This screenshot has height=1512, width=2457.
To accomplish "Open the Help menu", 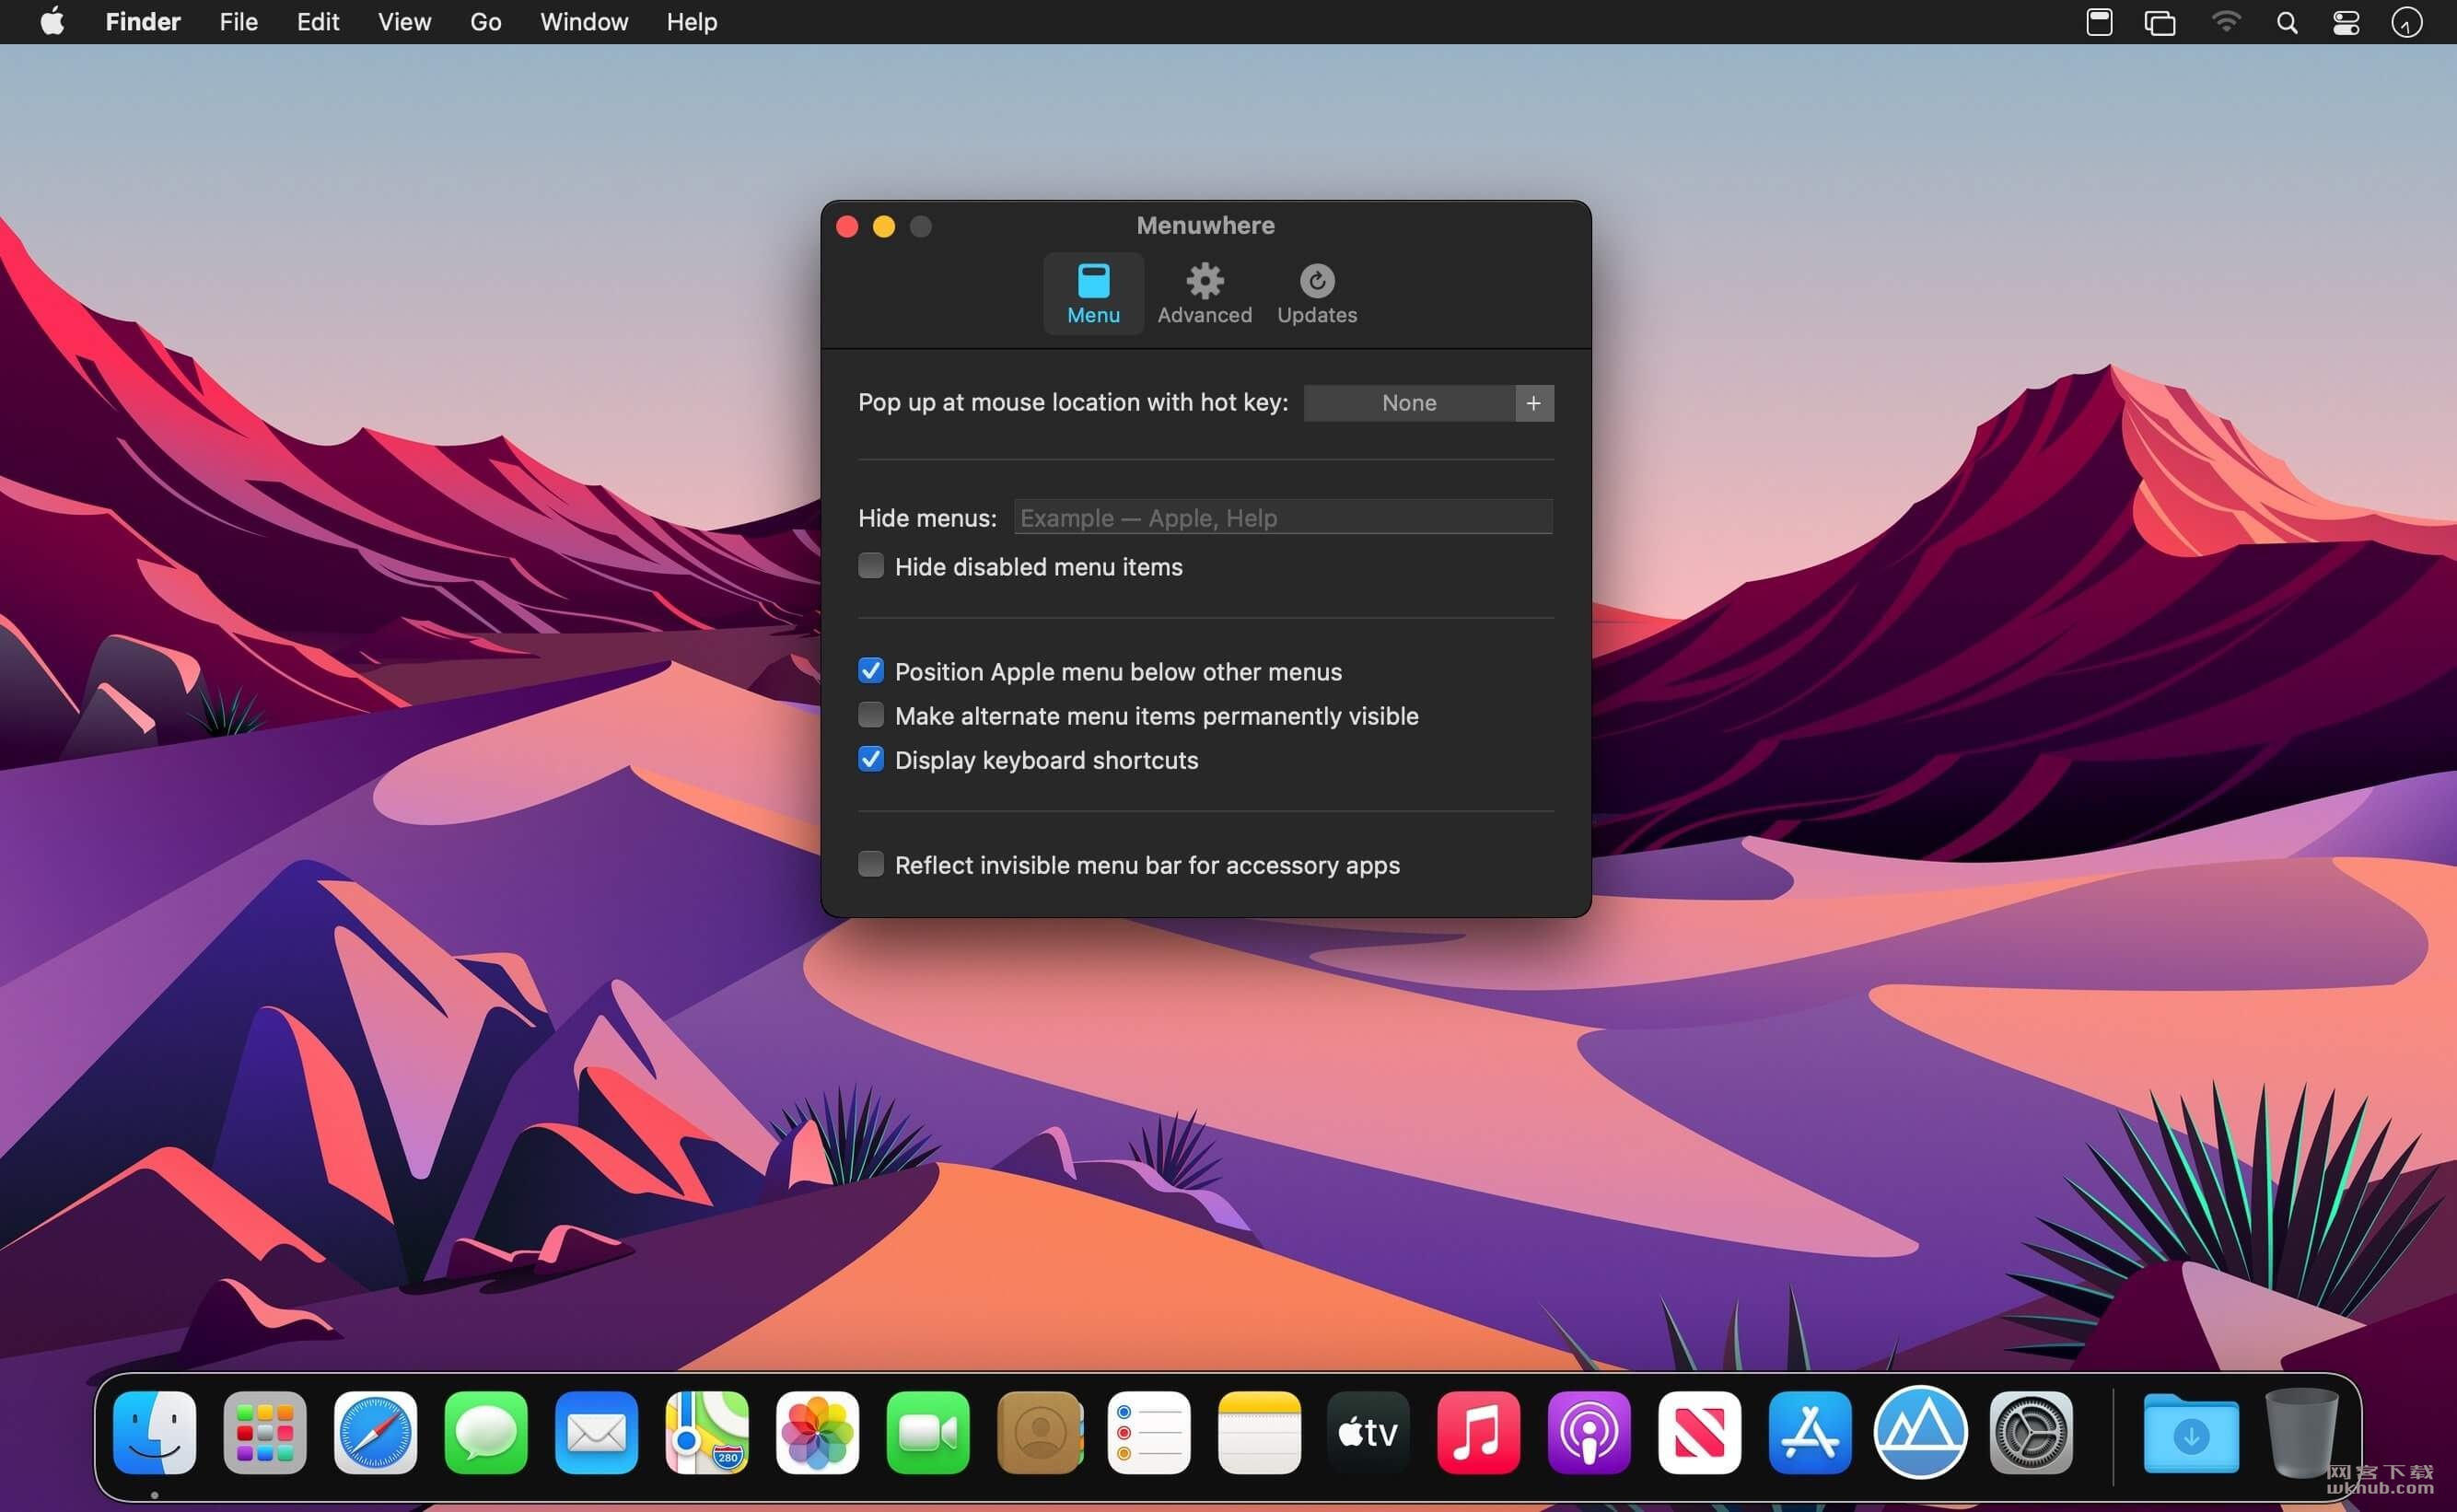I will 692,21.
